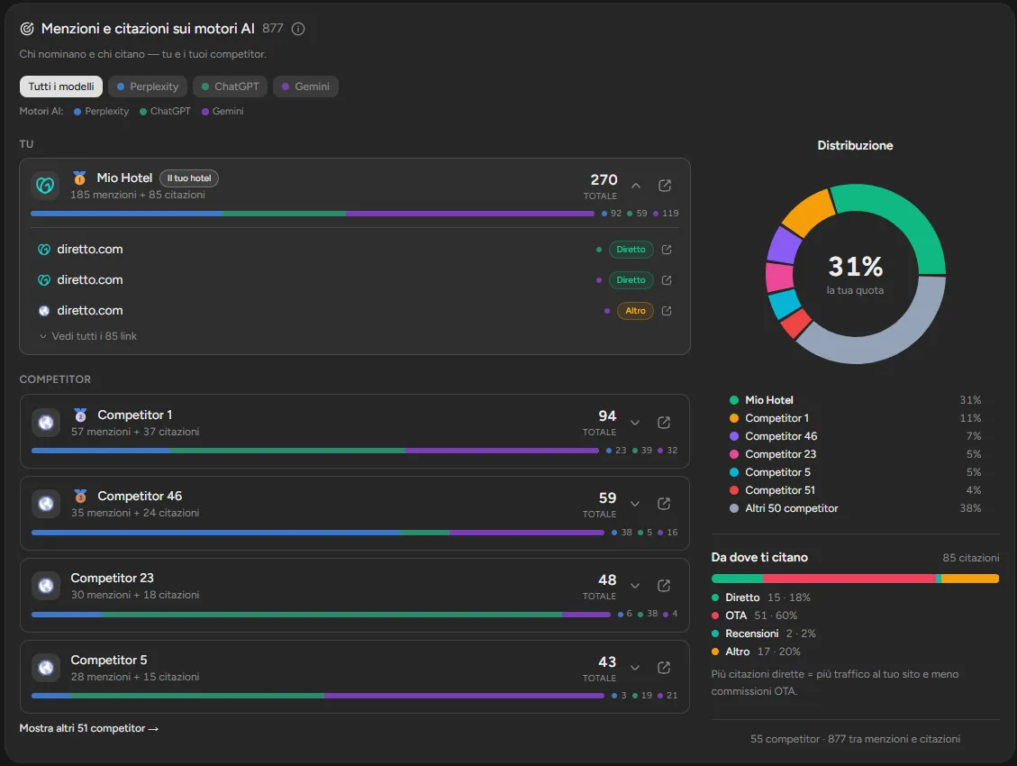Click the Competitor 1 silver medal icon
Viewport: 1017px width, 766px height.
coord(80,415)
